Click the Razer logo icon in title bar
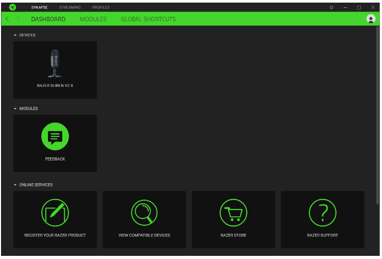The height and width of the screenshot is (259, 382). (x=13, y=7)
